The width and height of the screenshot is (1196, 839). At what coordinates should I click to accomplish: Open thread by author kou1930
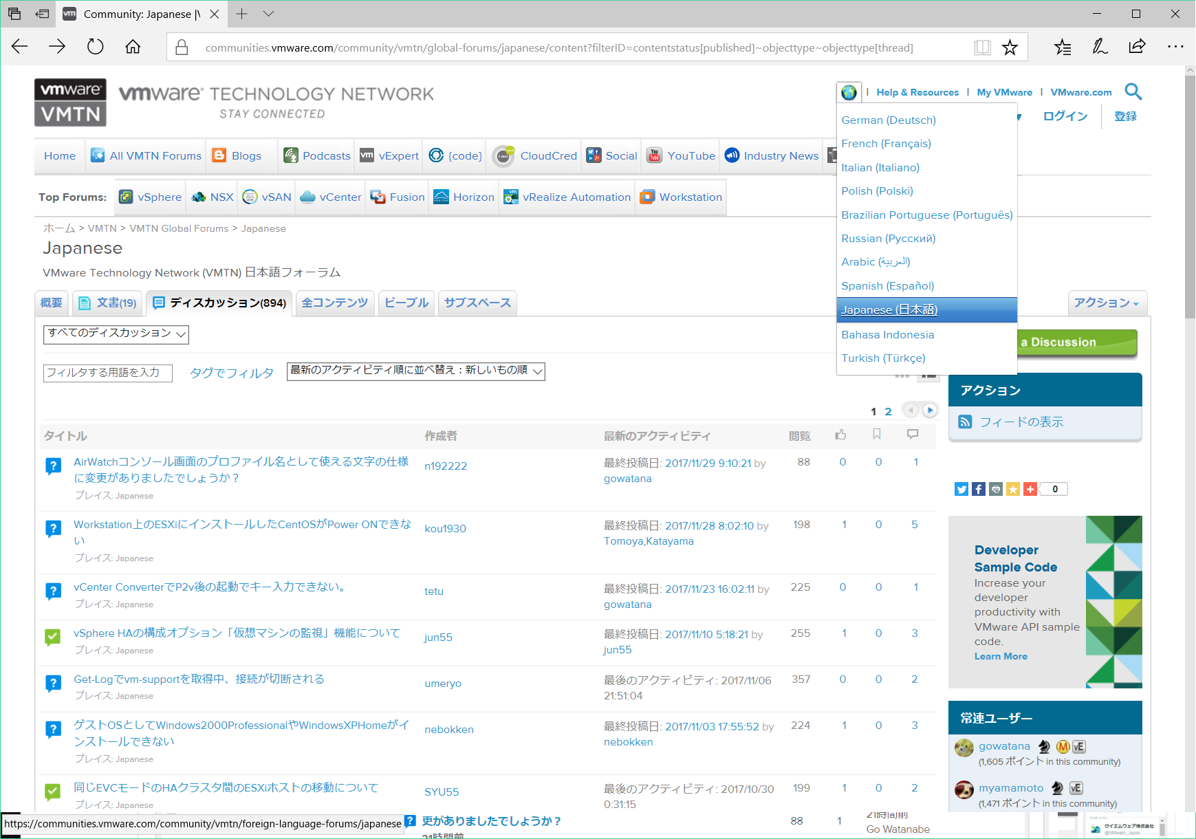click(x=242, y=532)
